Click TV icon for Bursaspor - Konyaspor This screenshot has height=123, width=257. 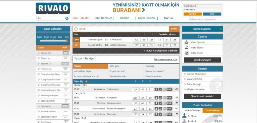click(164, 98)
